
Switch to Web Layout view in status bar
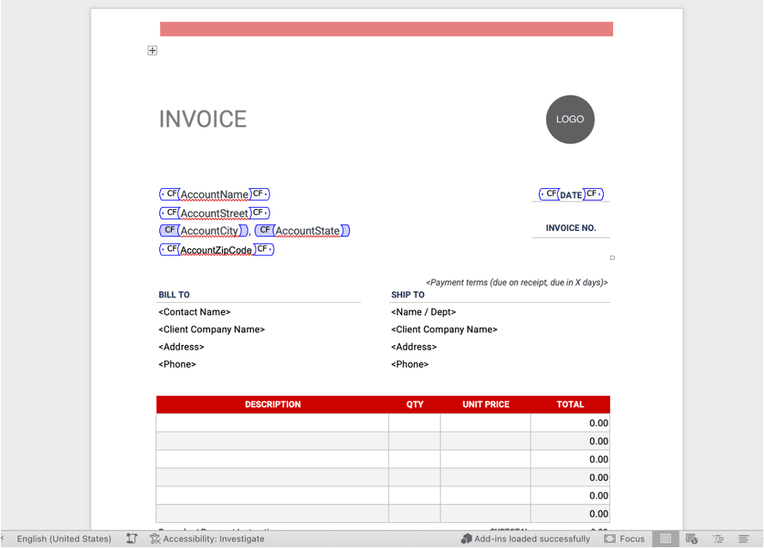click(x=692, y=539)
